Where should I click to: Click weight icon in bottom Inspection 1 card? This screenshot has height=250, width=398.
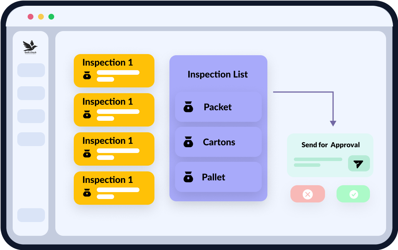87,192
